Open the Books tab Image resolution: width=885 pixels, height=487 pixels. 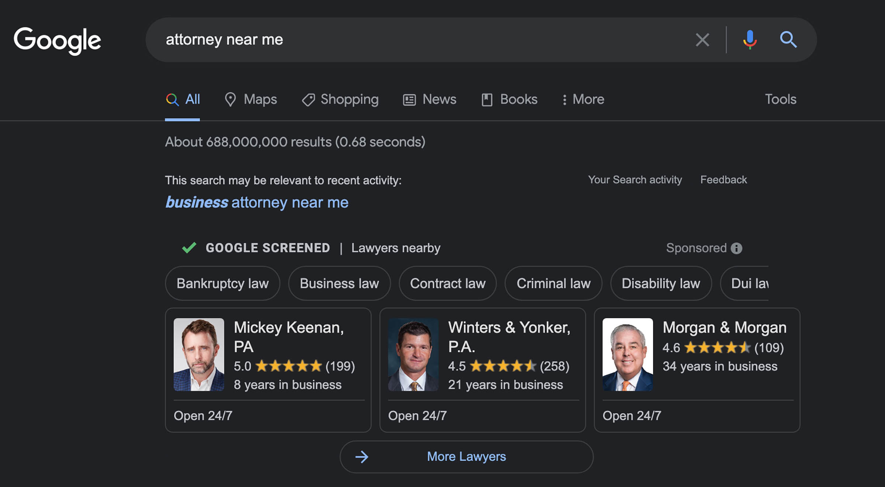click(x=509, y=99)
